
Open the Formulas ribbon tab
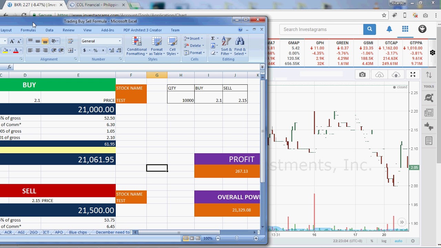click(x=28, y=30)
